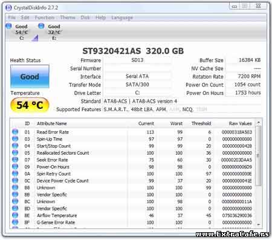Click the Good health status button
The width and height of the screenshot is (272, 240).
[30, 76]
